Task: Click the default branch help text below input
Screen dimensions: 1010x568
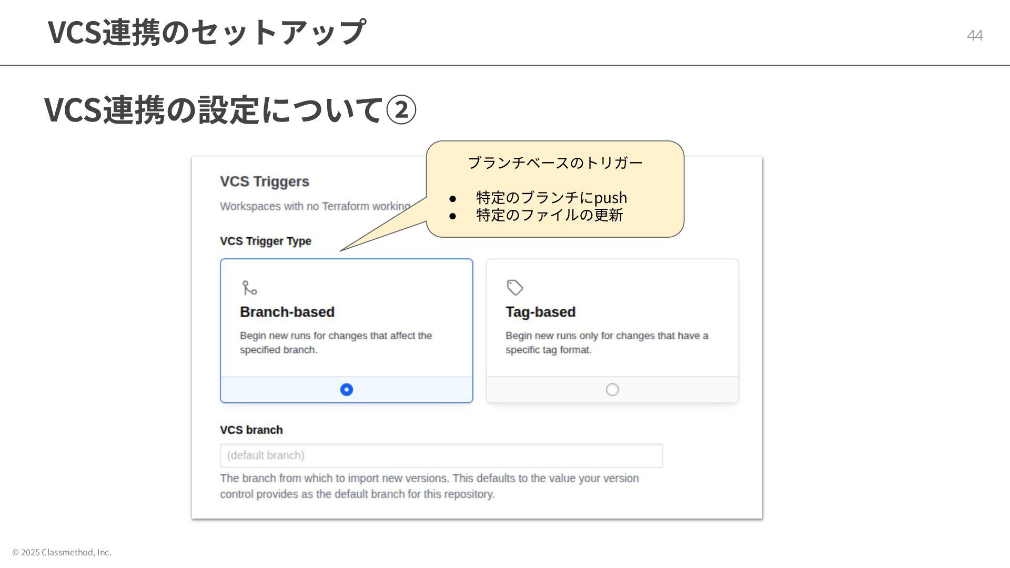Action: click(429, 486)
